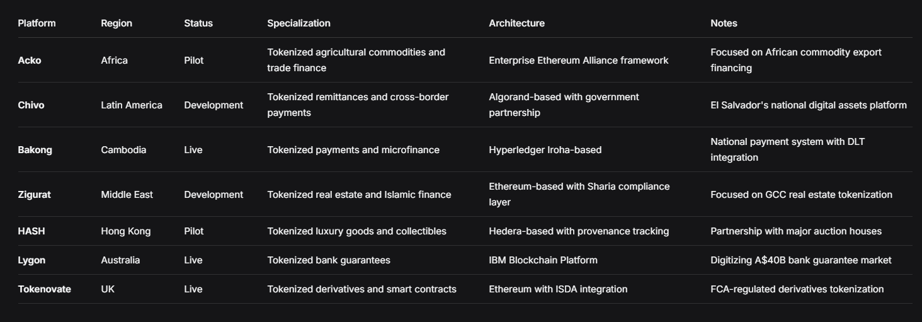Click the Bakong platform cell
The image size is (922, 322).
(35, 150)
